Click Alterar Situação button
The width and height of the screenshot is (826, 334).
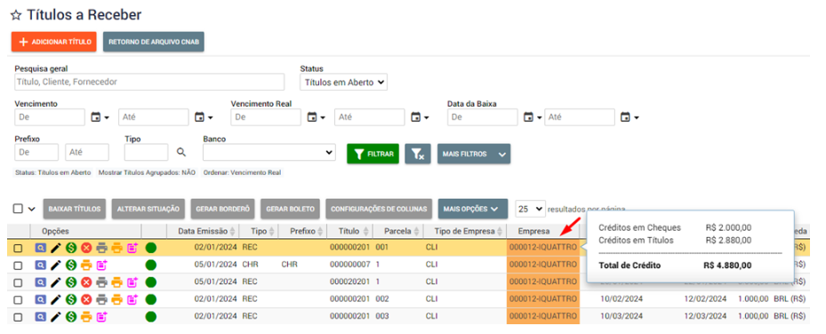click(x=148, y=209)
